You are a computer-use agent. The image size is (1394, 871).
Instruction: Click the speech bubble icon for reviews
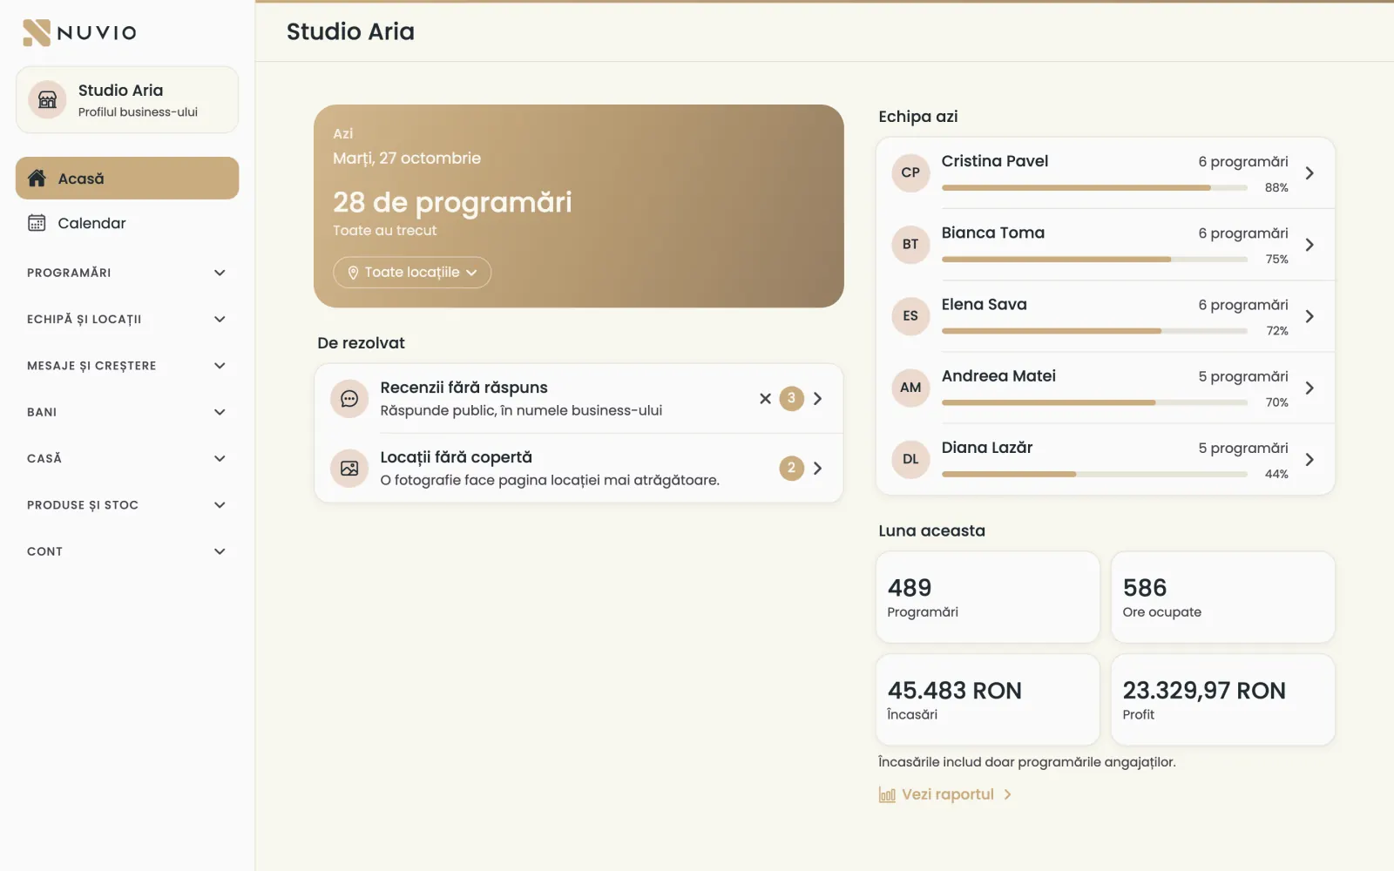point(349,399)
